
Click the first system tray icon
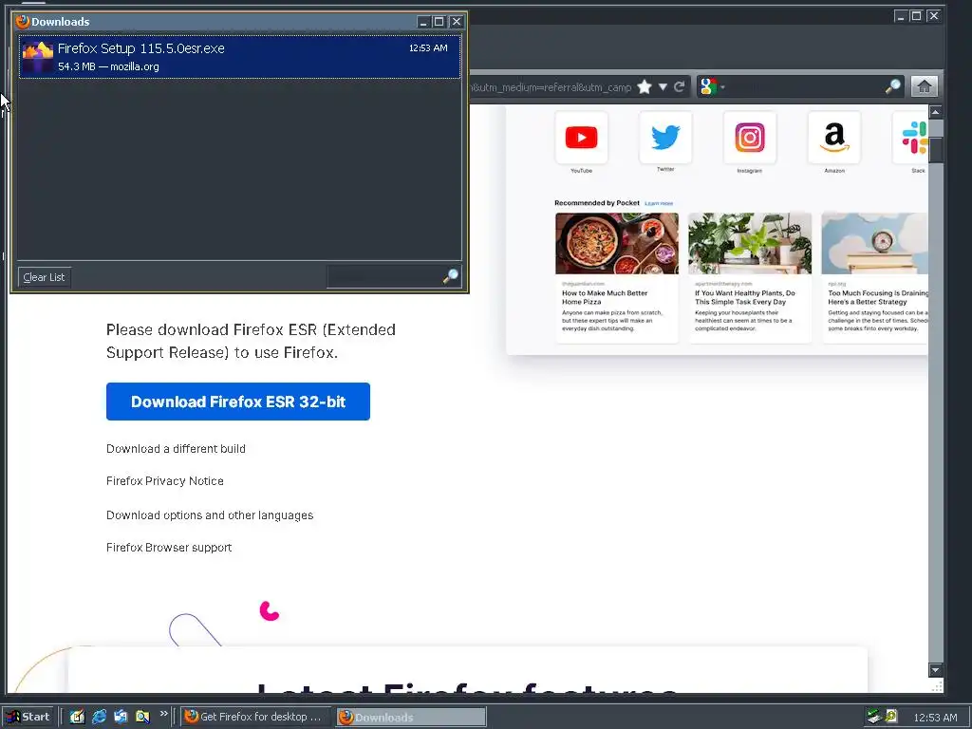(x=874, y=717)
